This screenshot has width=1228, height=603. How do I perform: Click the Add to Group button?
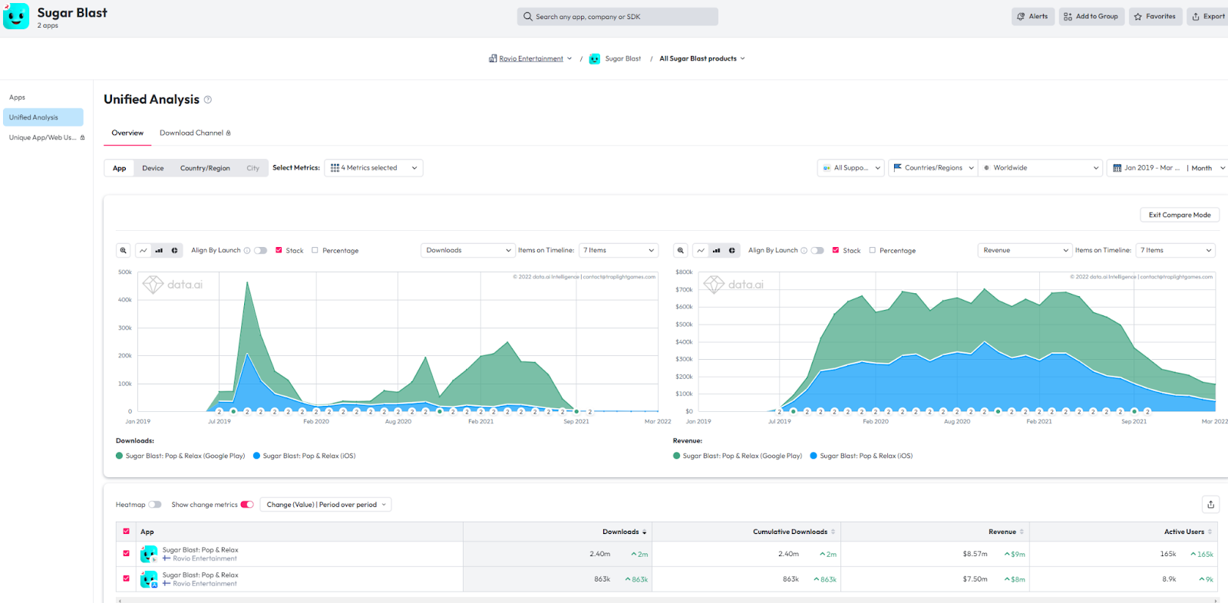[1091, 16]
